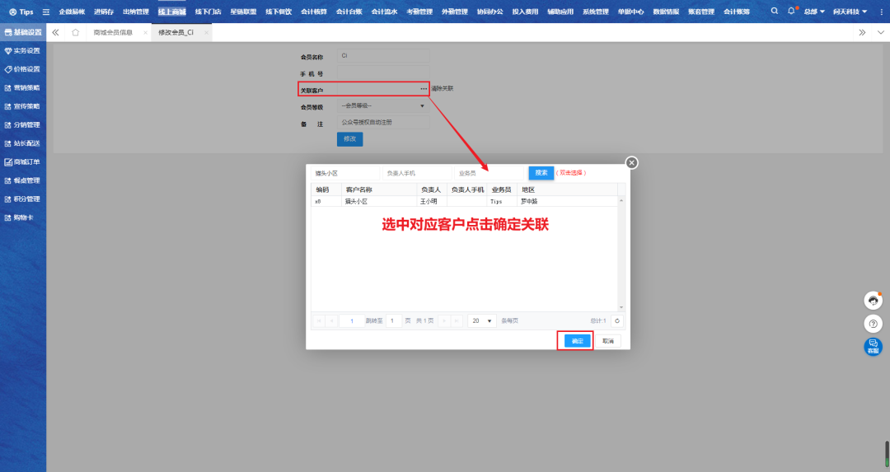Click the three-dot icon in 关联客户 field

[x=424, y=88]
